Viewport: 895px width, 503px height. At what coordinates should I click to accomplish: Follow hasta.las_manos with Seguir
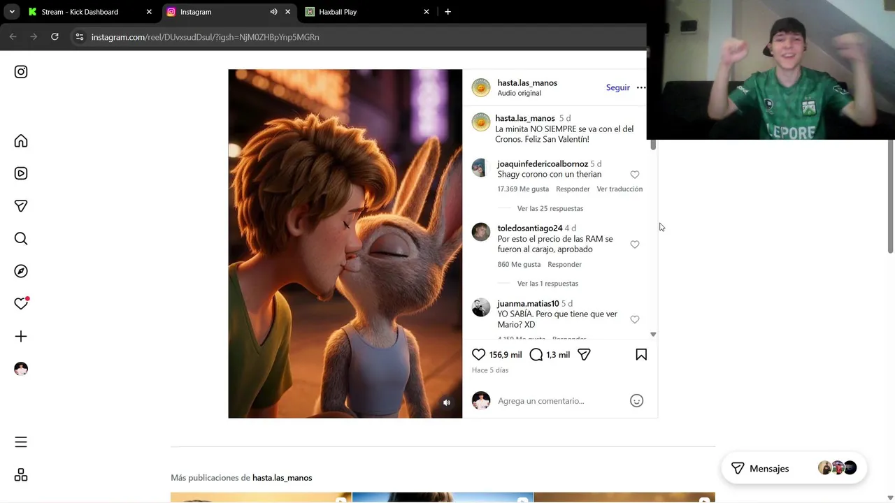pyautogui.click(x=618, y=88)
